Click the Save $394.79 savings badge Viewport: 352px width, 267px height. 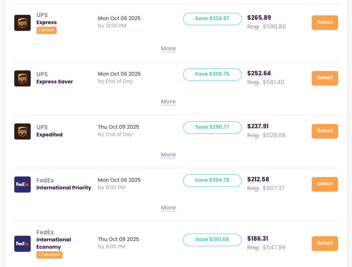tap(212, 181)
